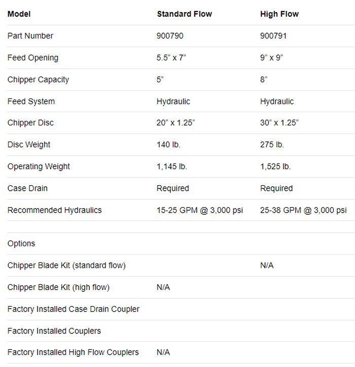Click Factory Installed Case Drain Coupler label

click(x=74, y=309)
